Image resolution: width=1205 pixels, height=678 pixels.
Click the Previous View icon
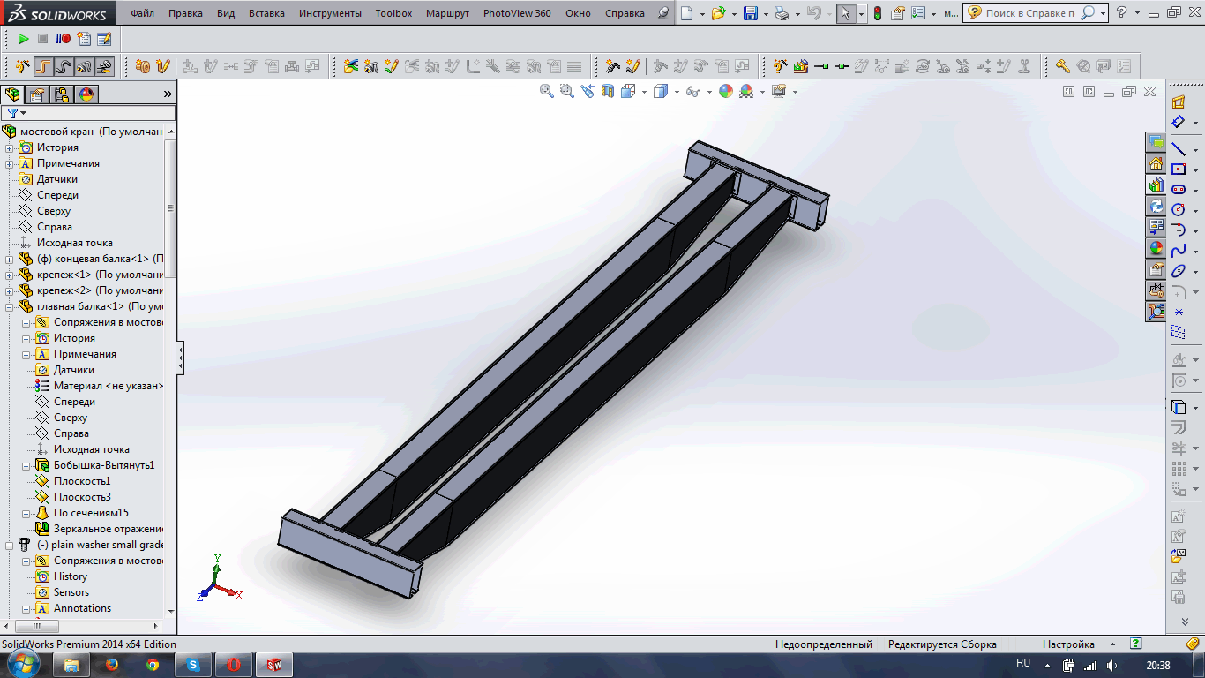[x=588, y=91]
